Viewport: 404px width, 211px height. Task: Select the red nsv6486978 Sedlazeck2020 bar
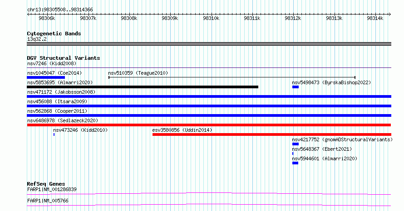point(209,125)
